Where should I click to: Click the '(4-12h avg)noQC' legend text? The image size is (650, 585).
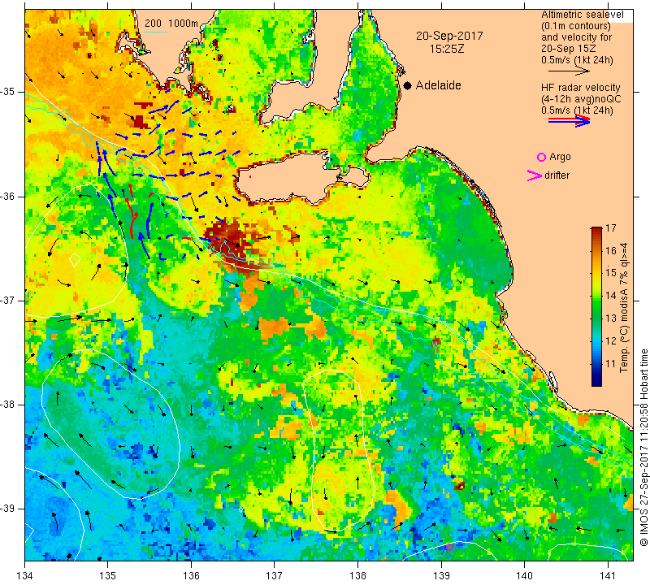[581, 99]
